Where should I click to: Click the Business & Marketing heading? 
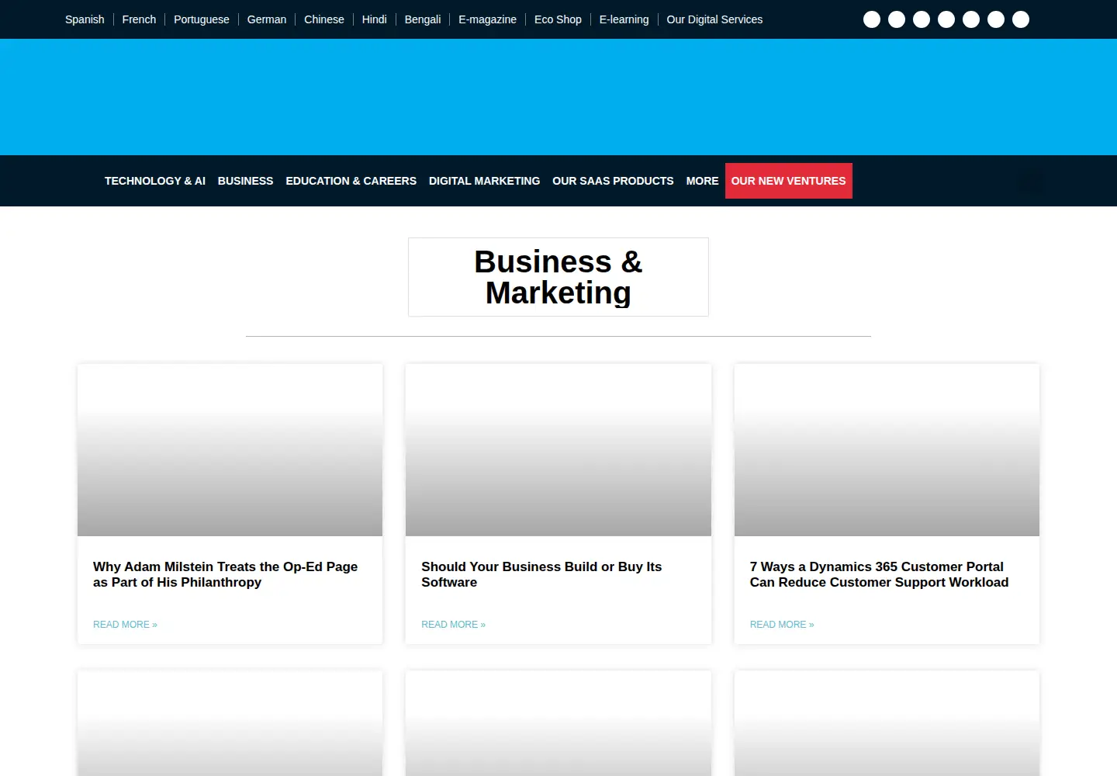coord(558,277)
